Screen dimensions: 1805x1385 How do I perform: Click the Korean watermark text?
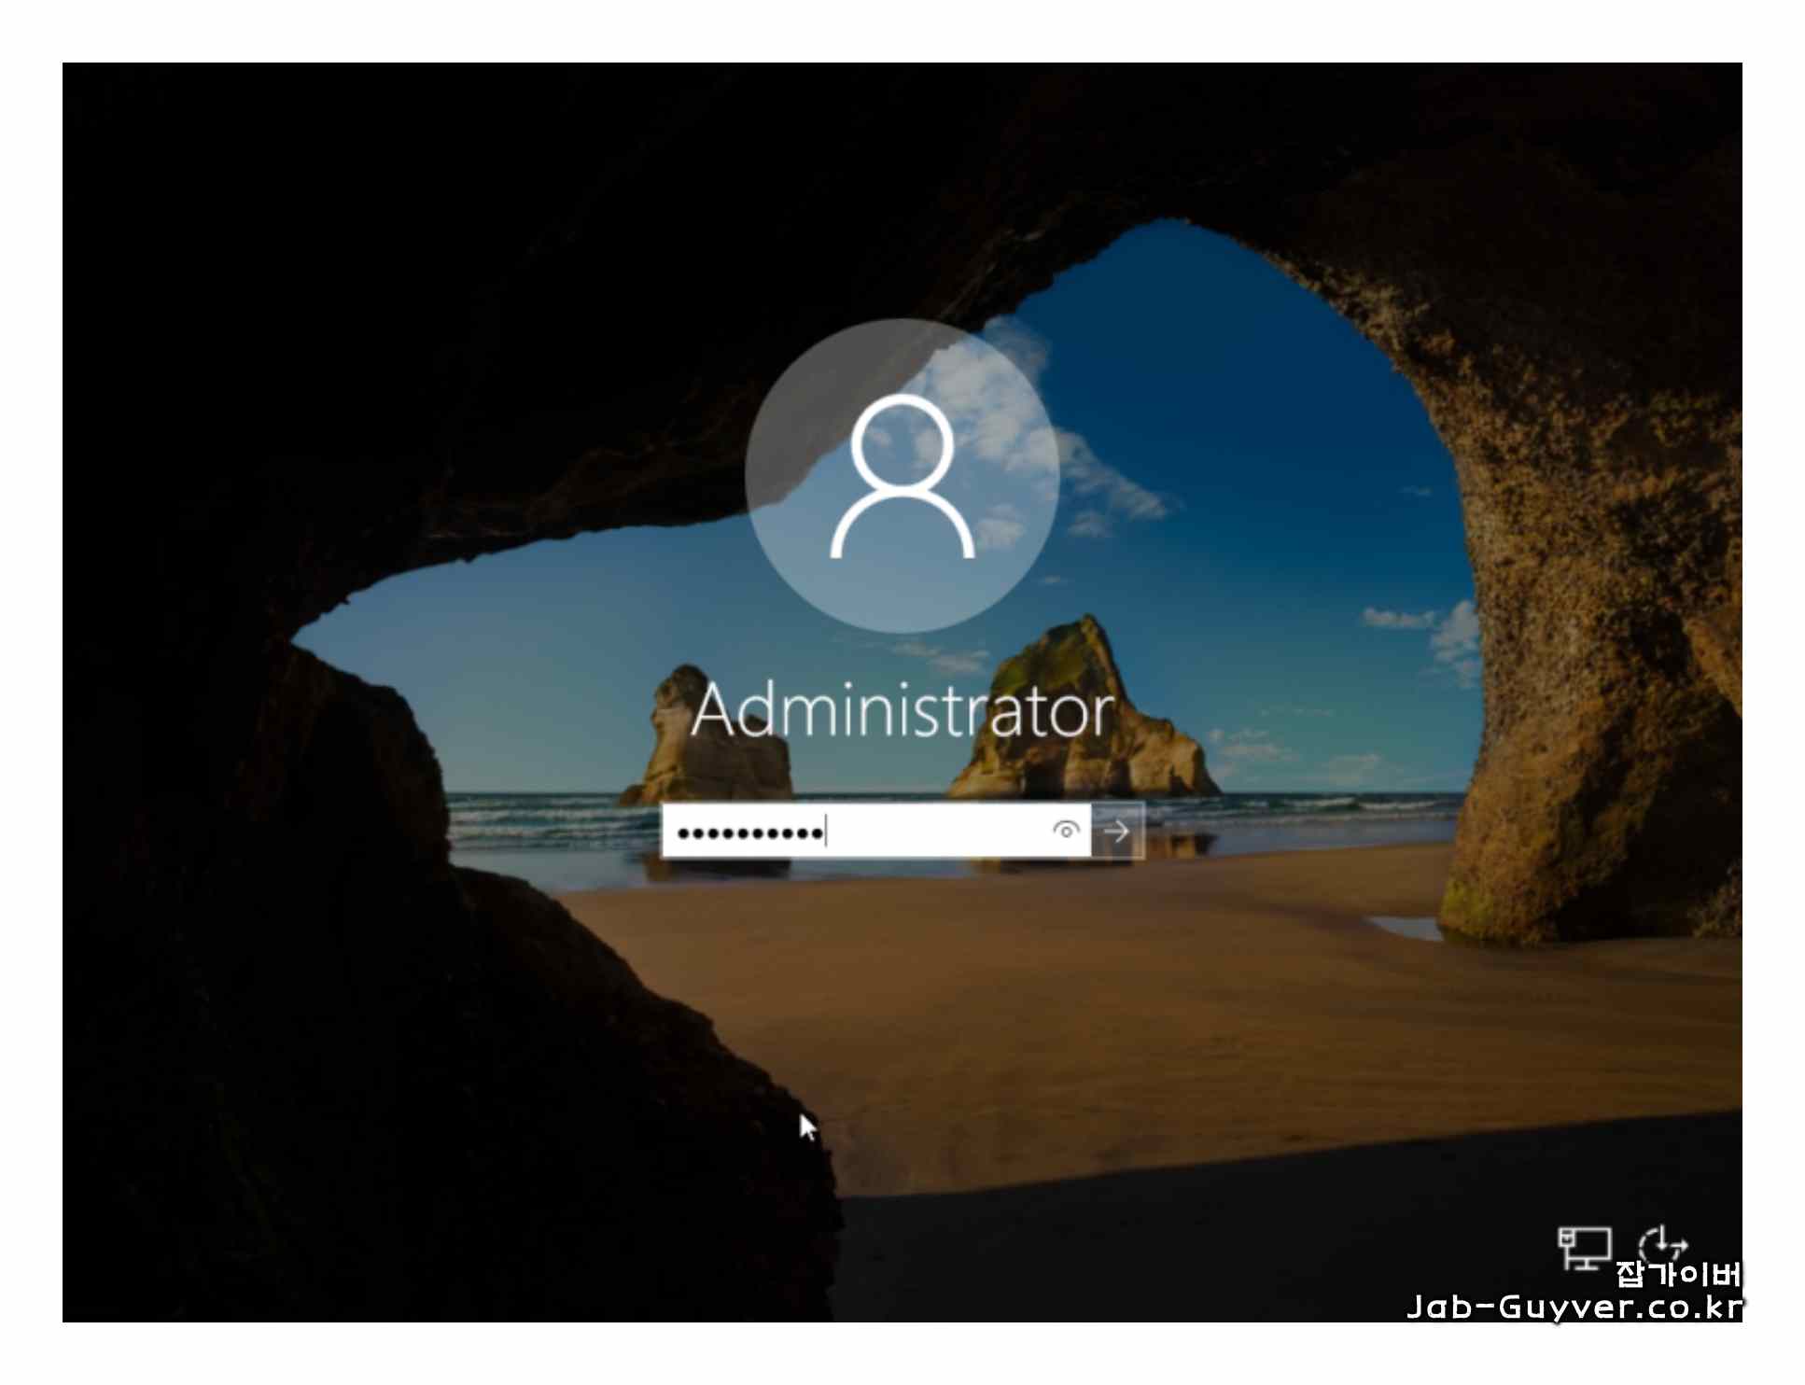pos(1677,1273)
